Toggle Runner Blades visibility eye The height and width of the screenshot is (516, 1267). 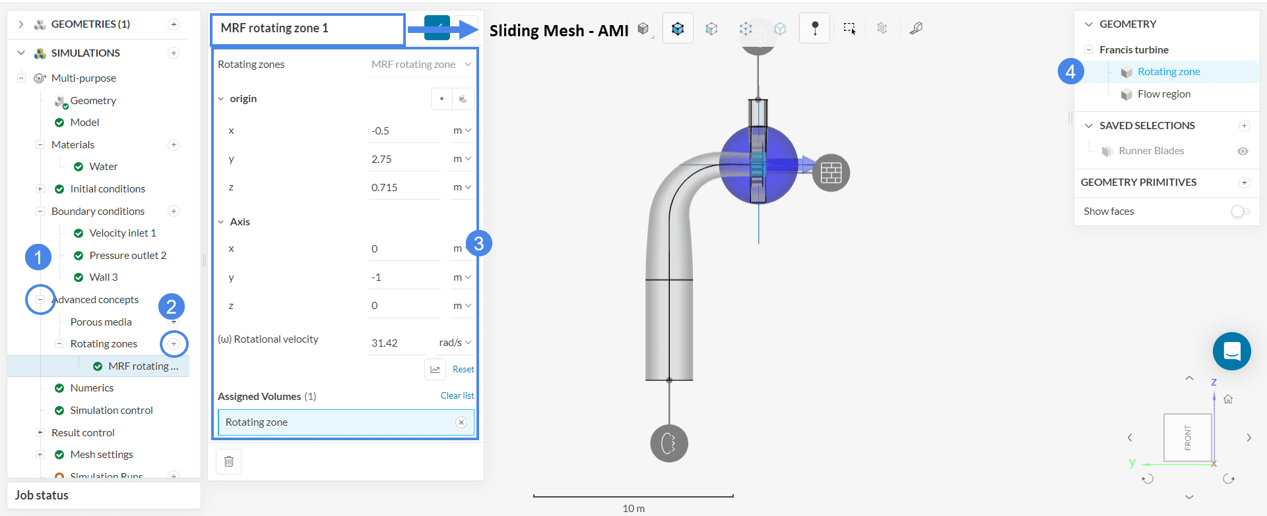1243,151
